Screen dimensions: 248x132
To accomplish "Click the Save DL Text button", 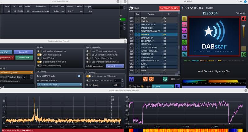I will [x=24, y=57].
